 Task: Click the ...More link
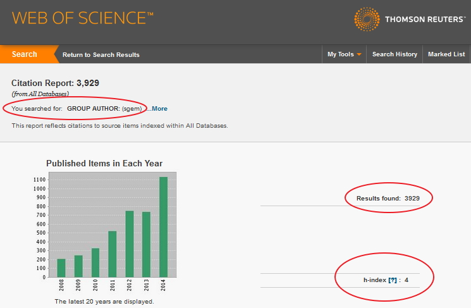[157, 109]
